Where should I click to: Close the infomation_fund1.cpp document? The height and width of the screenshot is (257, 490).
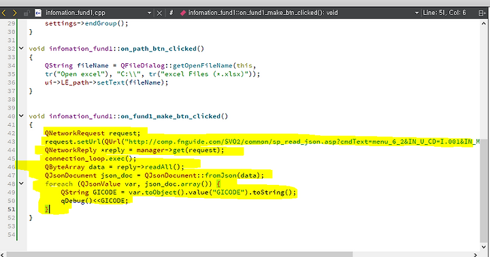[x=159, y=13]
